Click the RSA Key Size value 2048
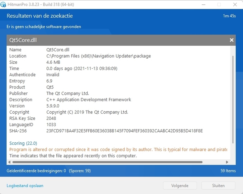 click(51, 118)
